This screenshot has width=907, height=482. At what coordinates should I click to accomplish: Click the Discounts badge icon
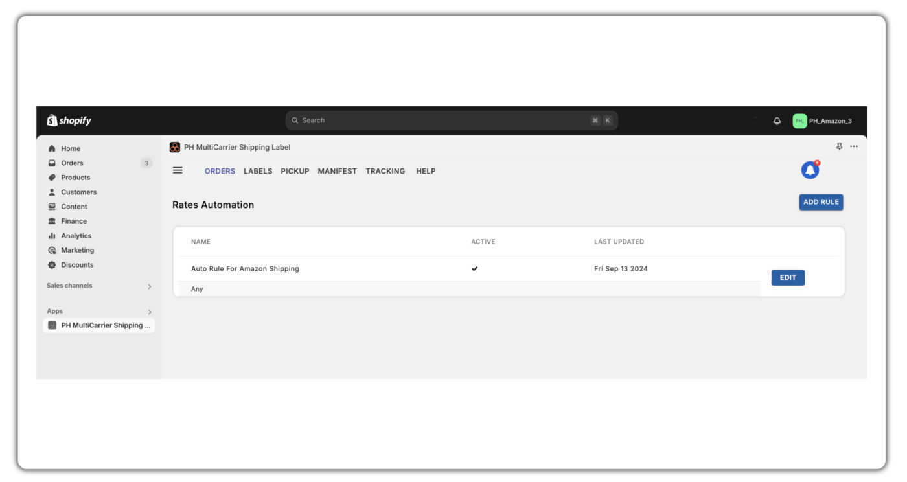tap(52, 265)
